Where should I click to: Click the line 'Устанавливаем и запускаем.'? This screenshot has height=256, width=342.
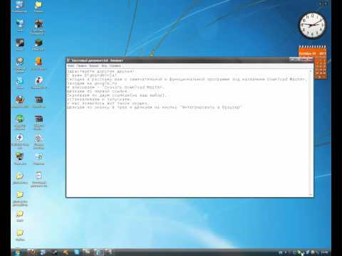(x=99, y=100)
